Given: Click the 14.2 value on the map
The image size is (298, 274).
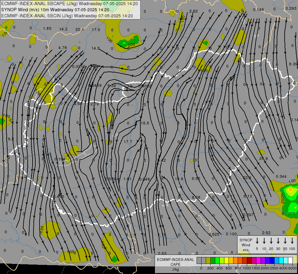Looking at the screenshot, I should click(x=63, y=29).
